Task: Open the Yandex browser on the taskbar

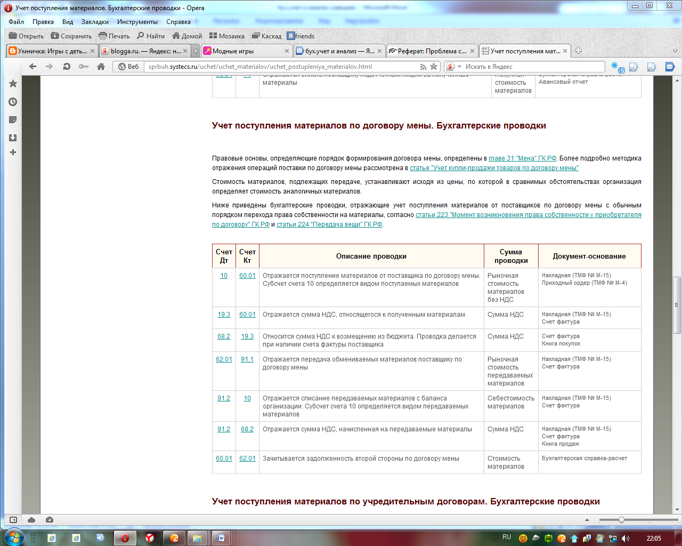Action: point(150,538)
